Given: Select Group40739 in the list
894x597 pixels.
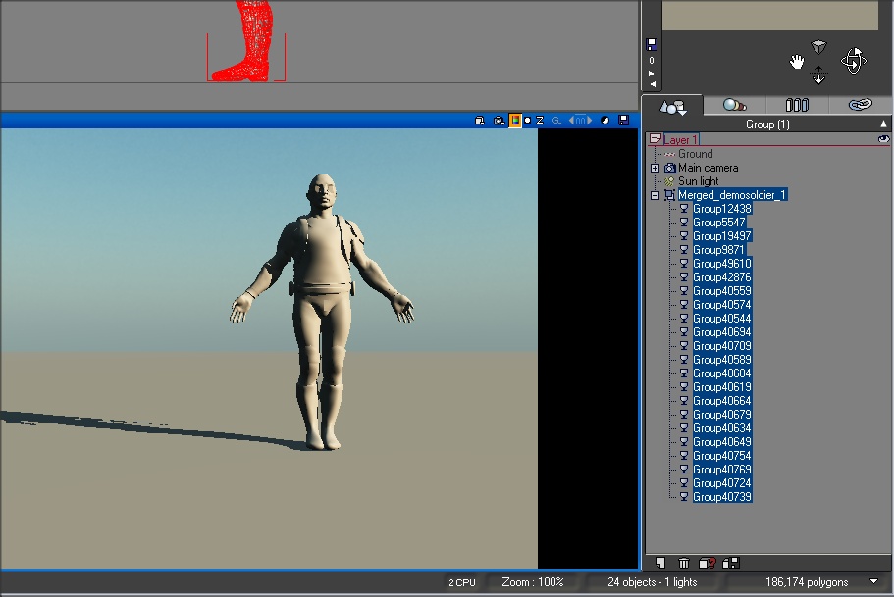Looking at the screenshot, I should (x=722, y=497).
